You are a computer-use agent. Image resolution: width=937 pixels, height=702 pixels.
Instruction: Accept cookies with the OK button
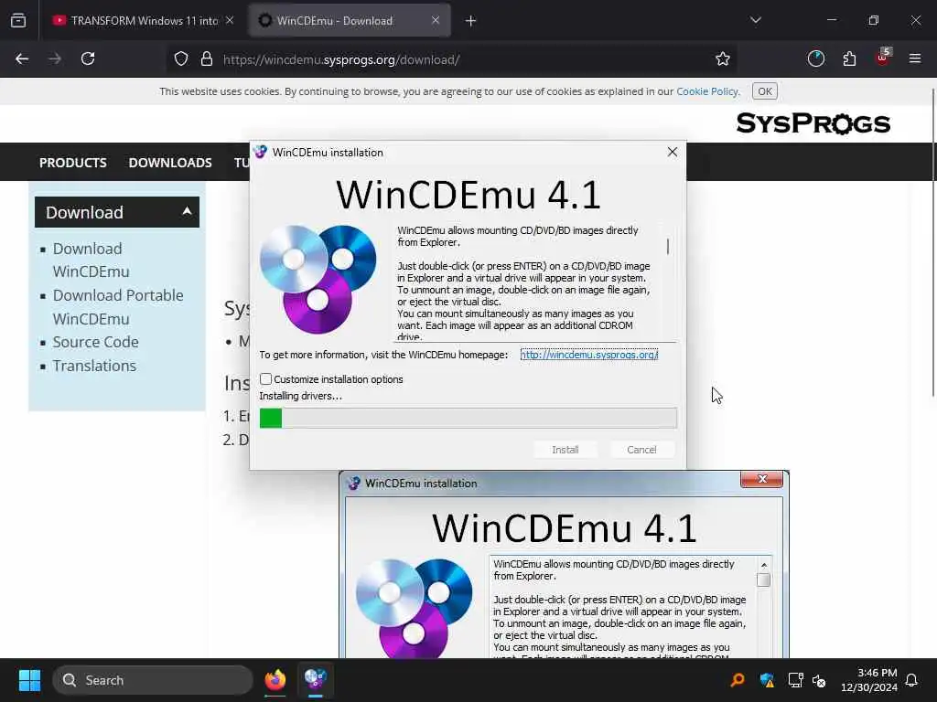[x=765, y=91]
